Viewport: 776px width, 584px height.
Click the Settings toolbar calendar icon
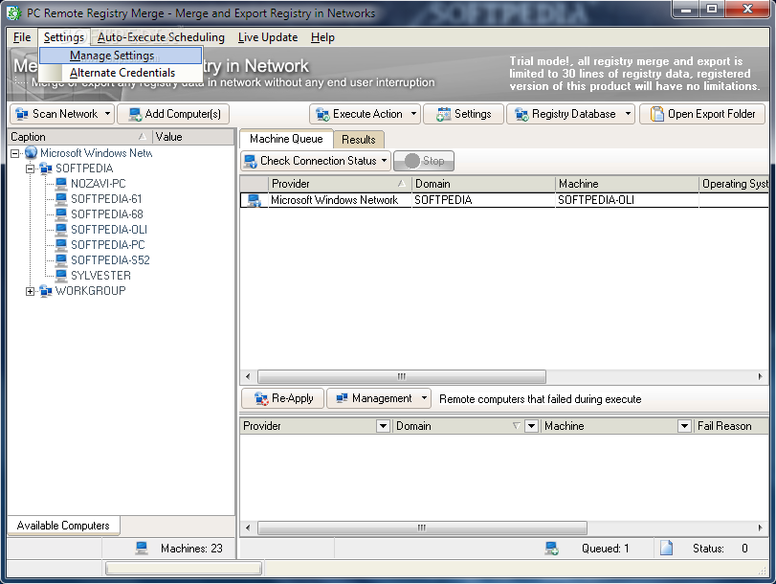443,114
